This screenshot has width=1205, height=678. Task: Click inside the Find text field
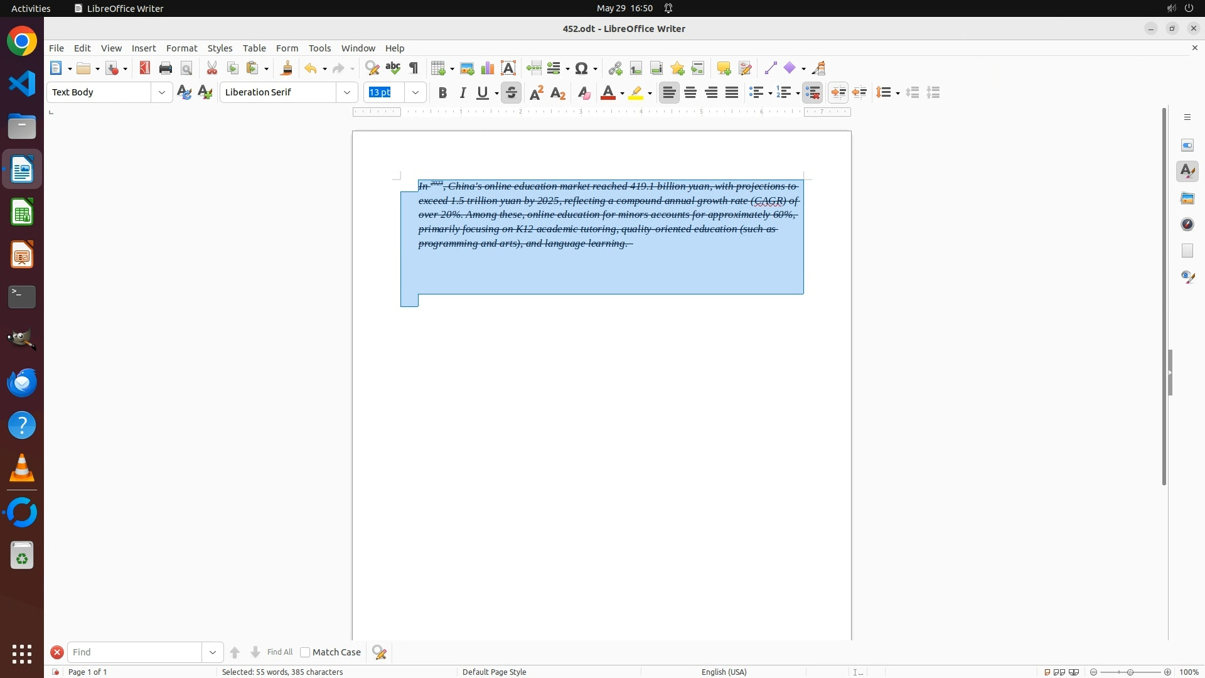pyautogui.click(x=135, y=652)
